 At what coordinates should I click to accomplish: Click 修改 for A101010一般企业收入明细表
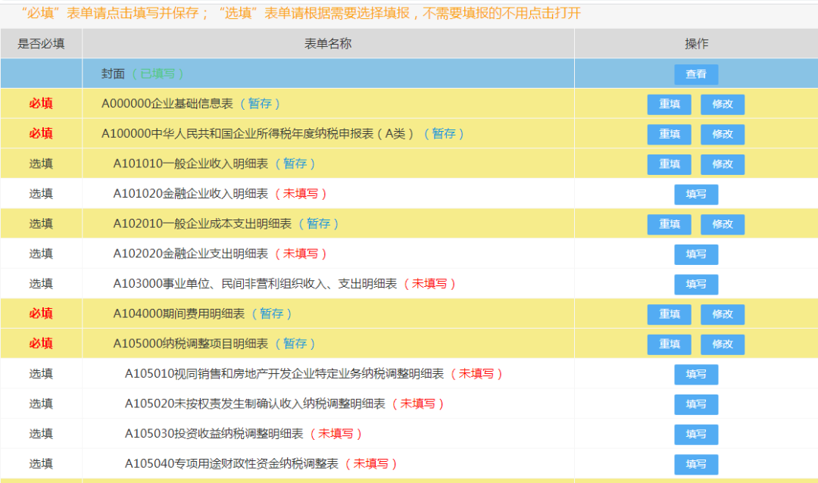click(x=723, y=164)
